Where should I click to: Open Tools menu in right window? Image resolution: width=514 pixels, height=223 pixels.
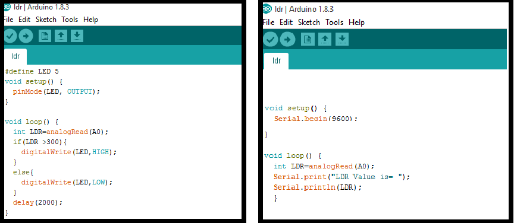pos(334,22)
